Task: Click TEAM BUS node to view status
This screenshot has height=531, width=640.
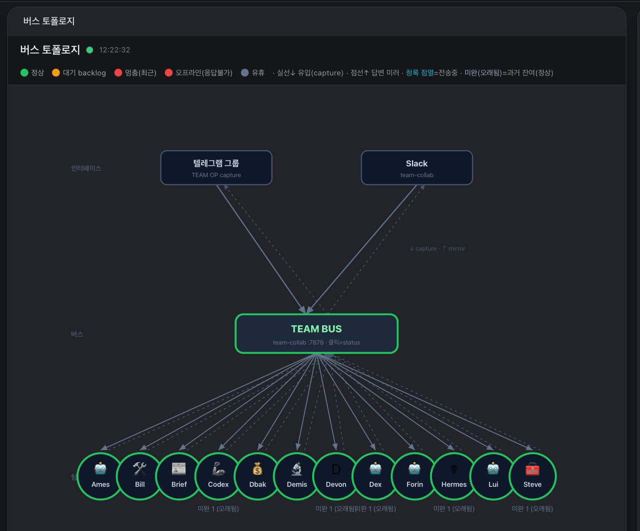Action: click(316, 334)
